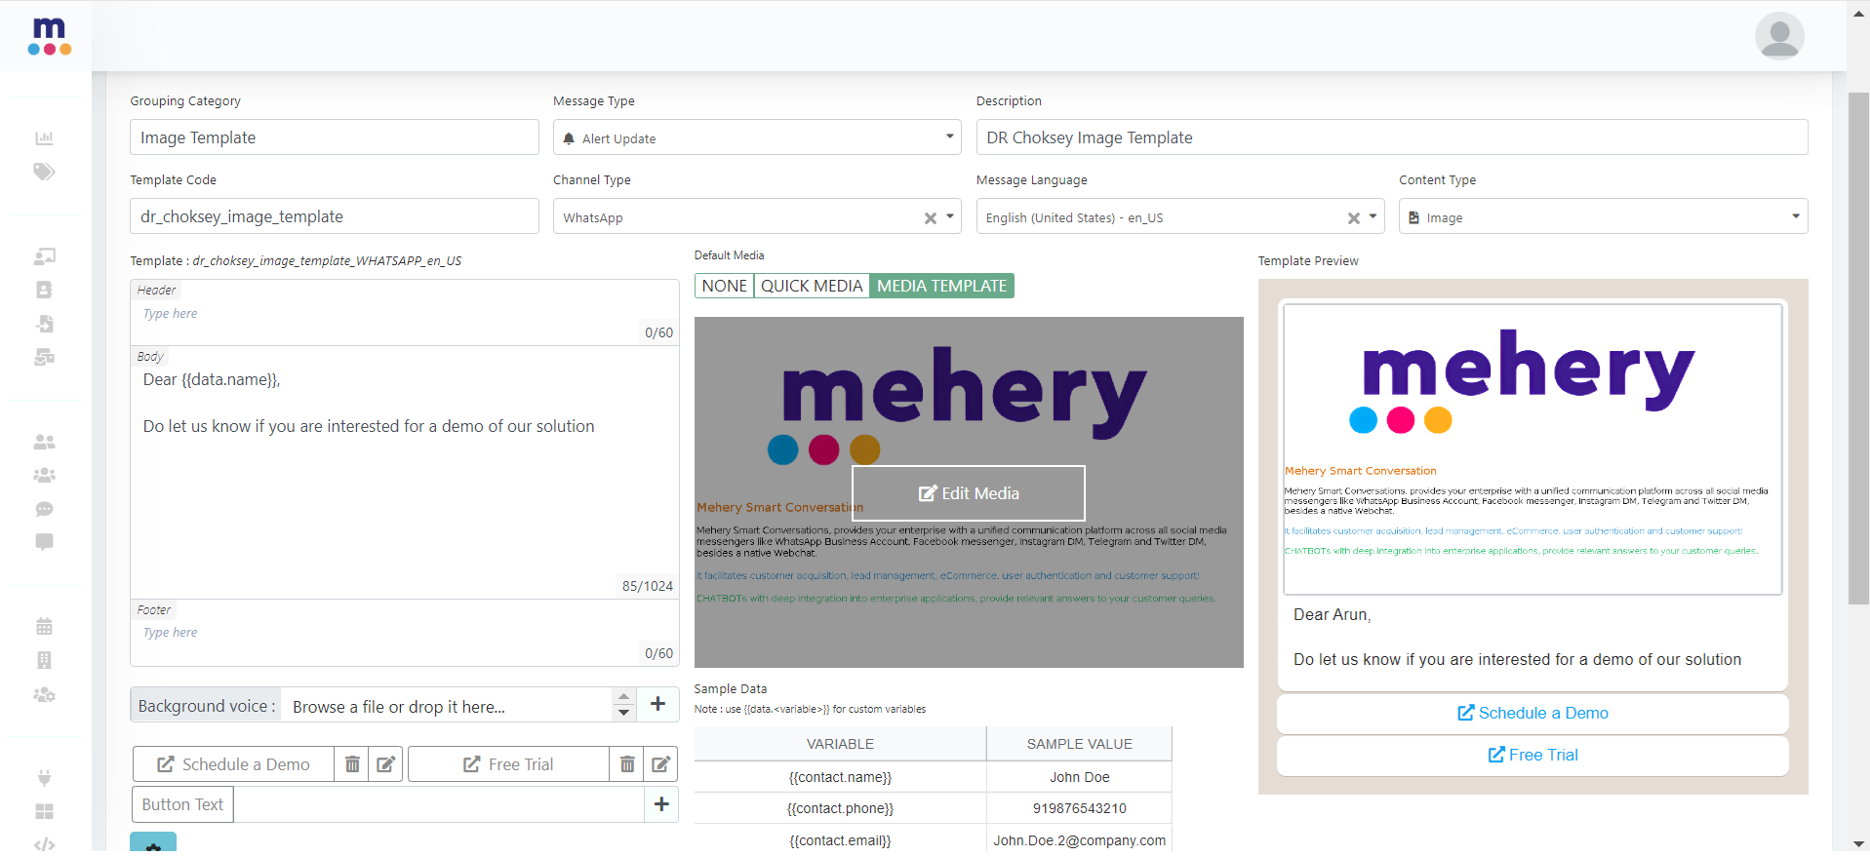Select the 919876543210 sample value cell

pos(1079,808)
